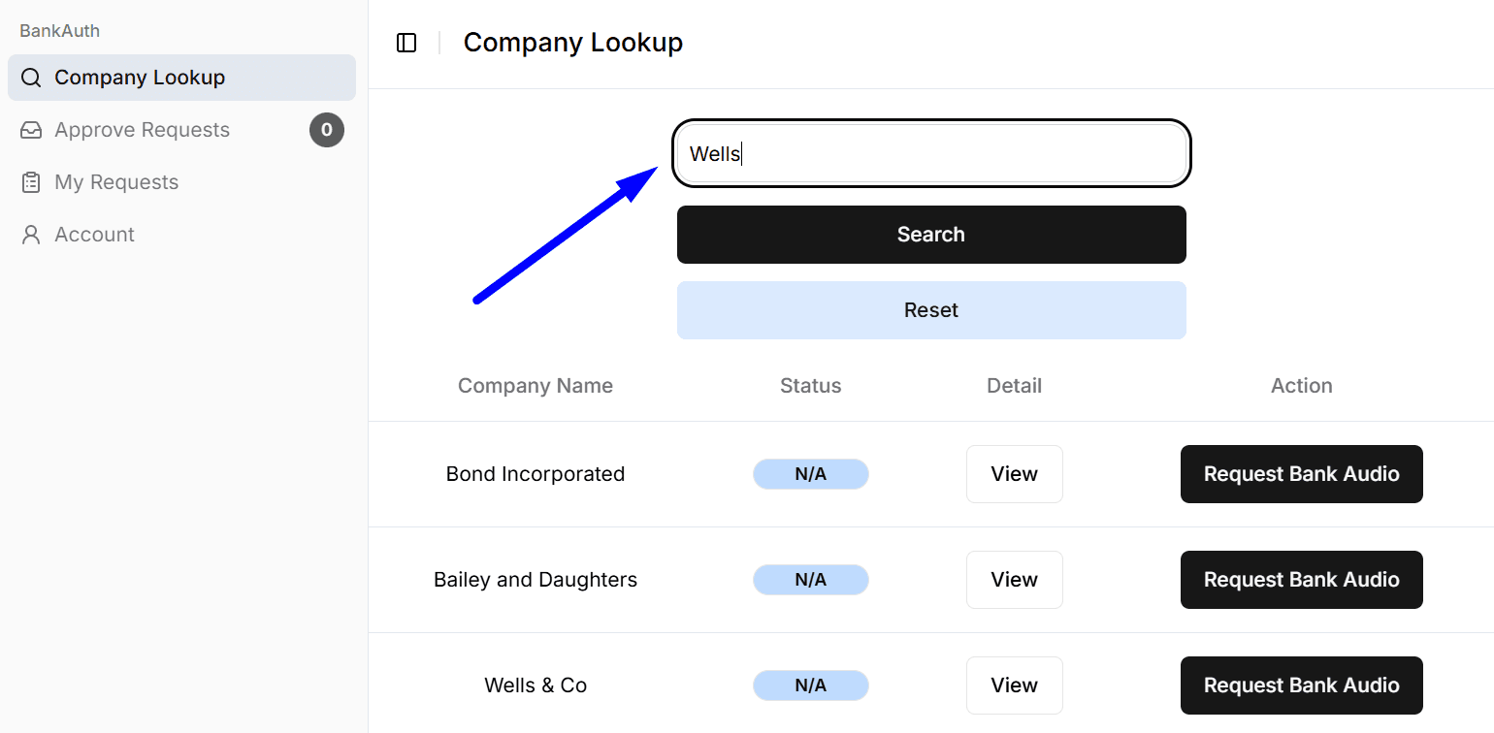The height and width of the screenshot is (733, 1494).
Task: Click the Company Lookup page heading
Action: click(573, 43)
